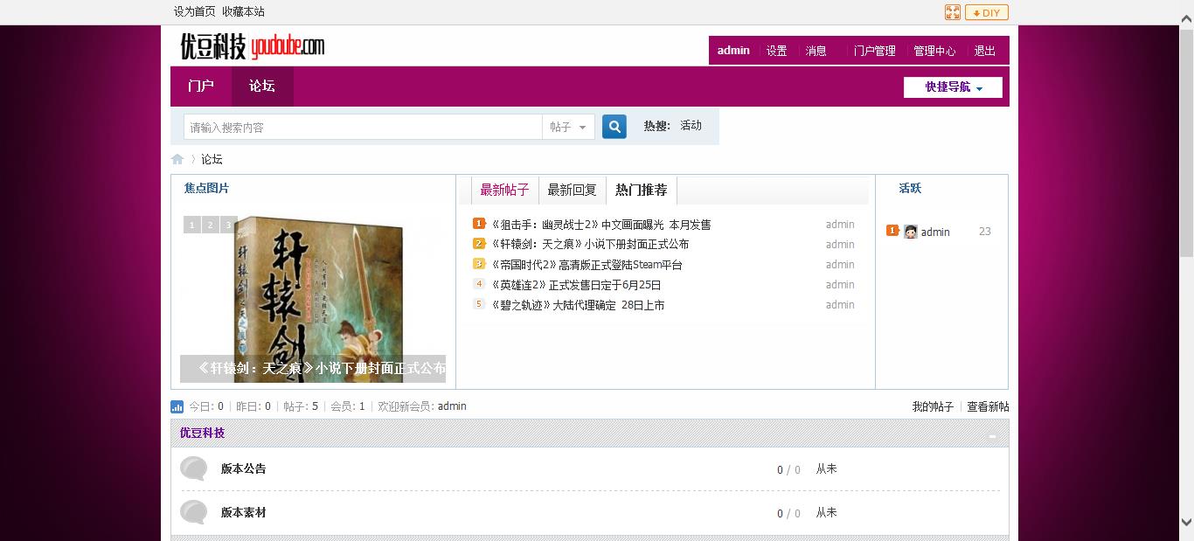Switch to the 最新回复 tab
Screen dimensions: 1194x541
coord(572,190)
